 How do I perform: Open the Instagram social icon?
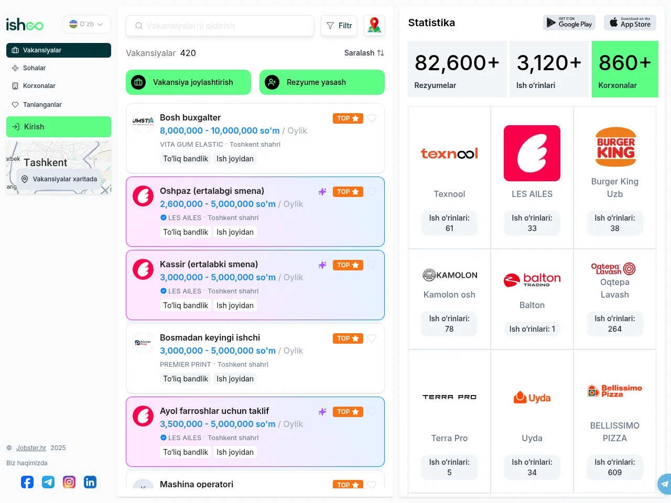69,482
